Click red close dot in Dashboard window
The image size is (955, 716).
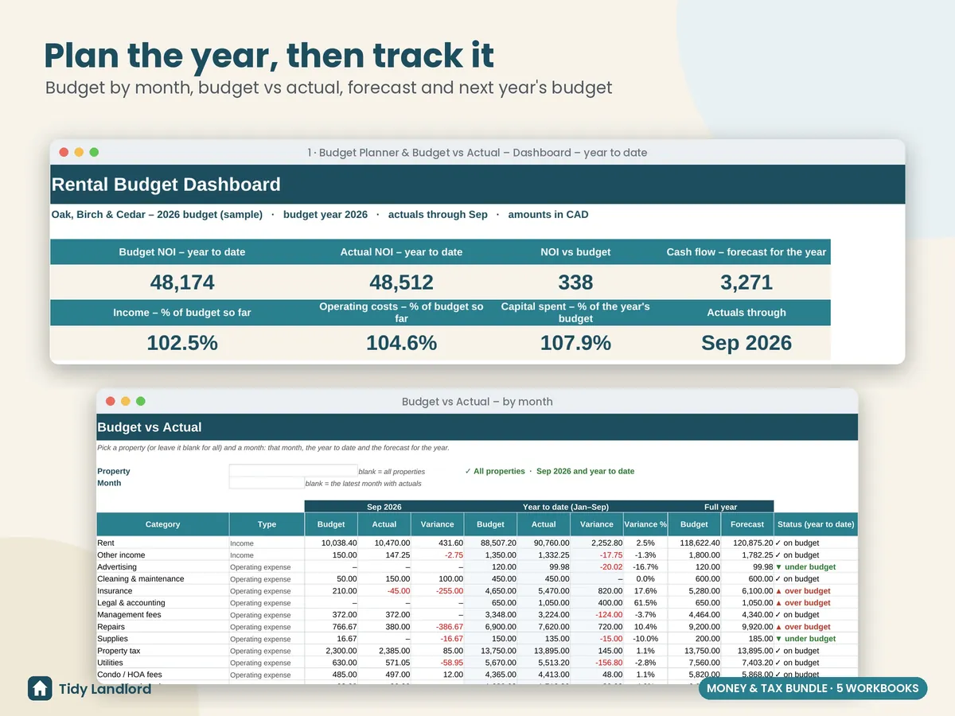[x=64, y=152]
